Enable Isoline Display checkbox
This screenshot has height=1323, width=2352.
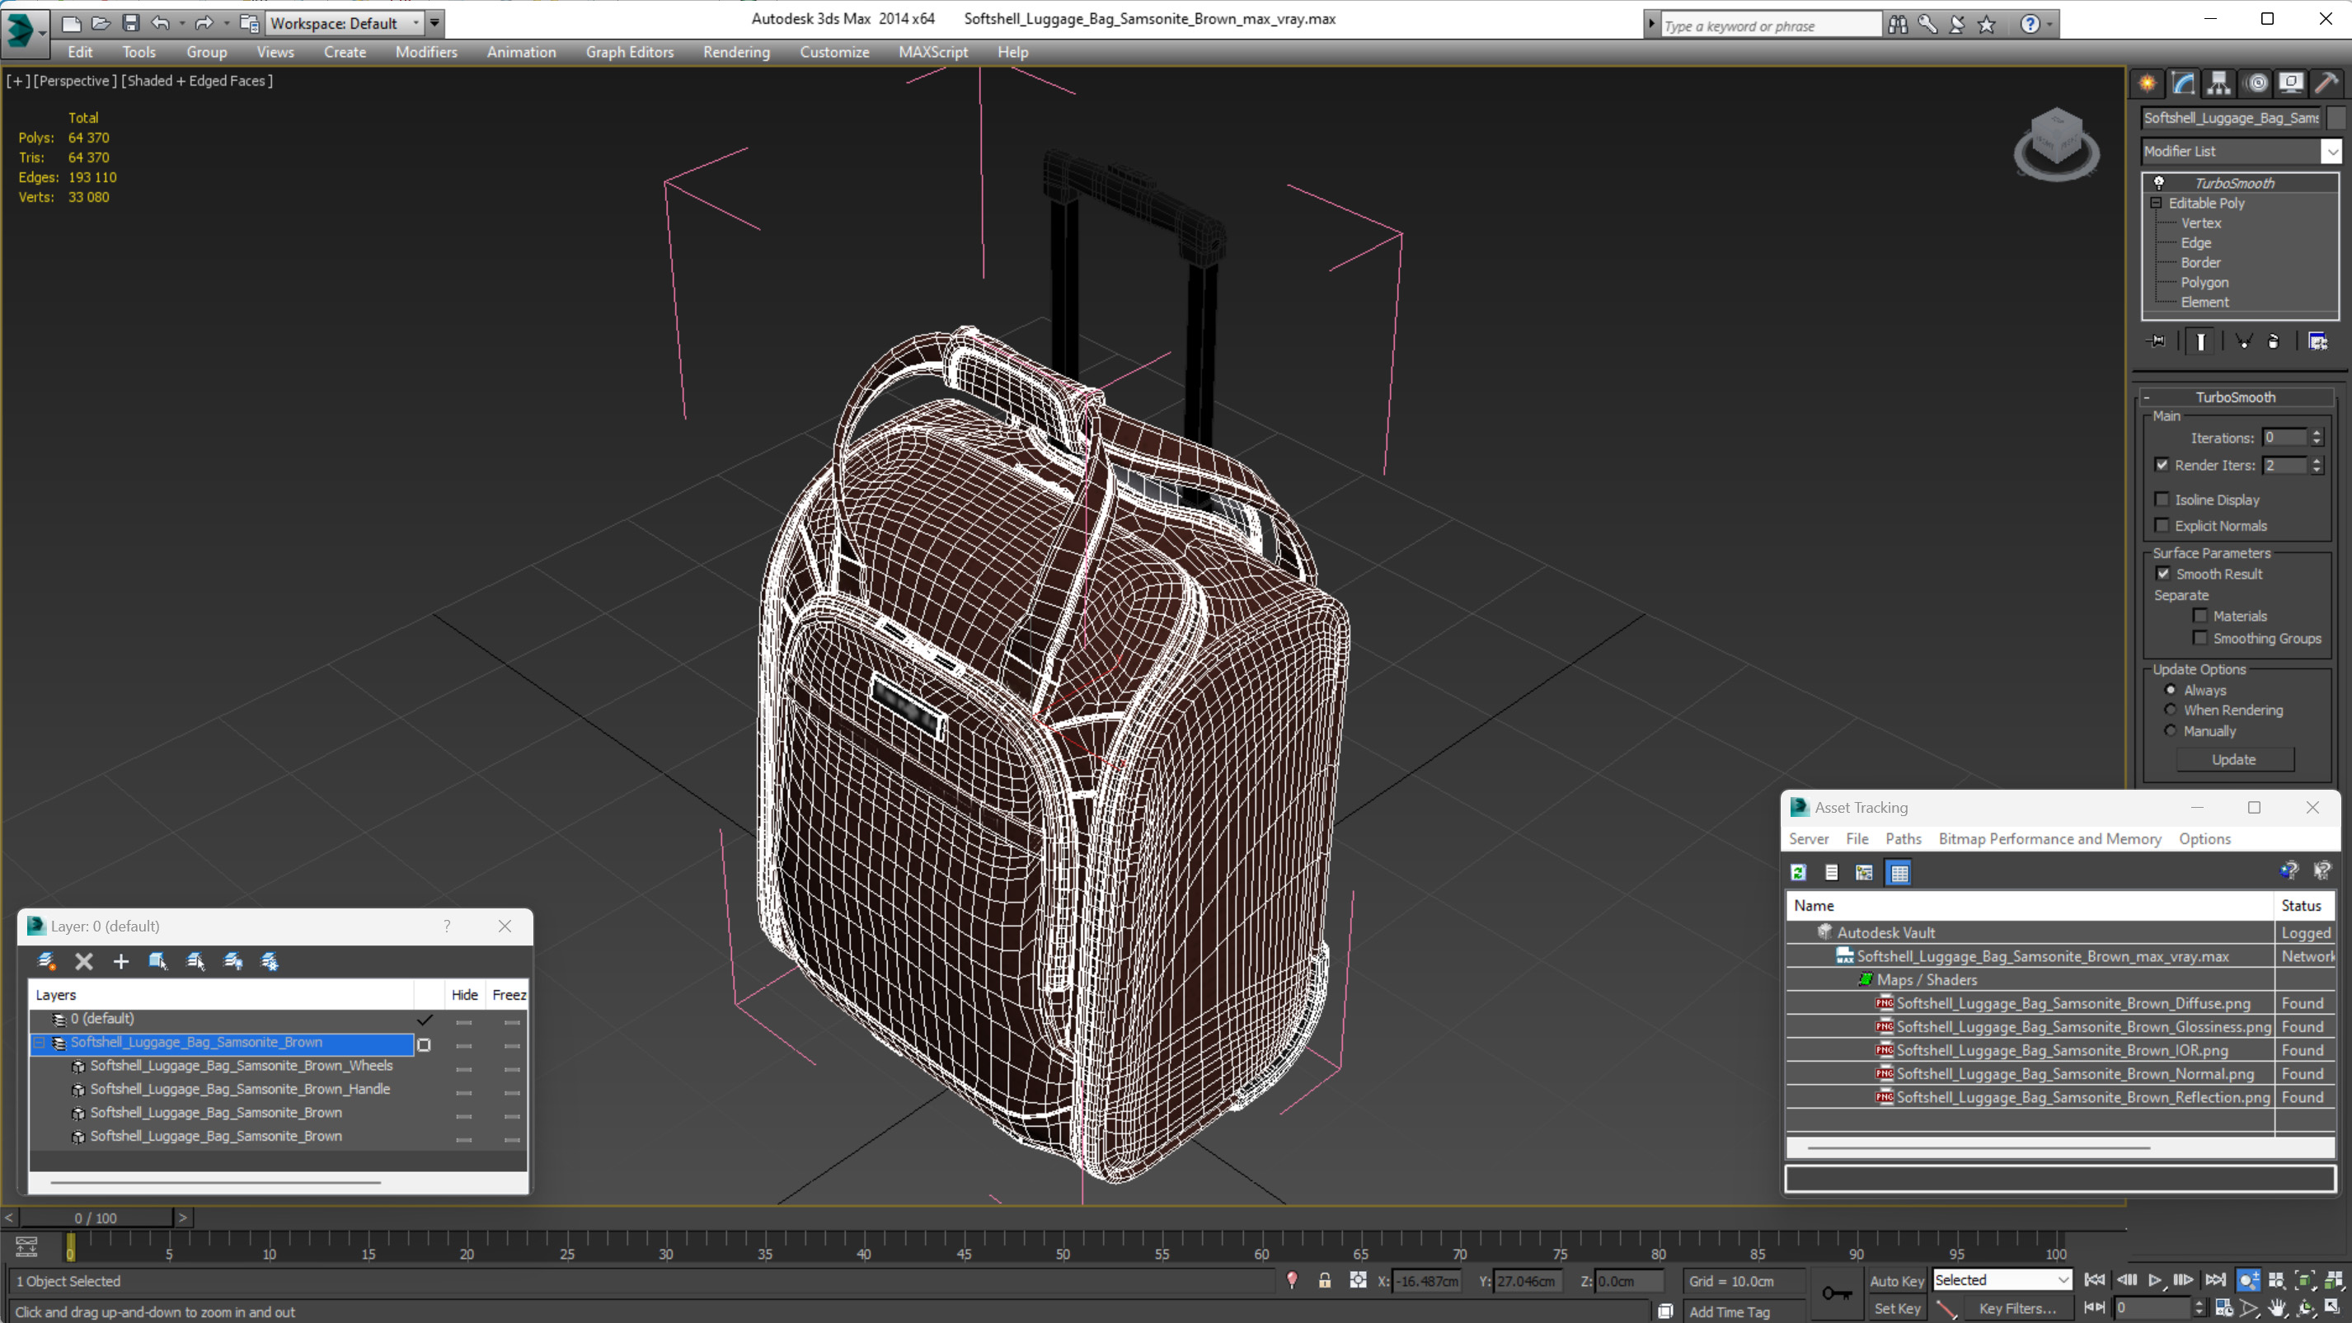coord(2162,500)
